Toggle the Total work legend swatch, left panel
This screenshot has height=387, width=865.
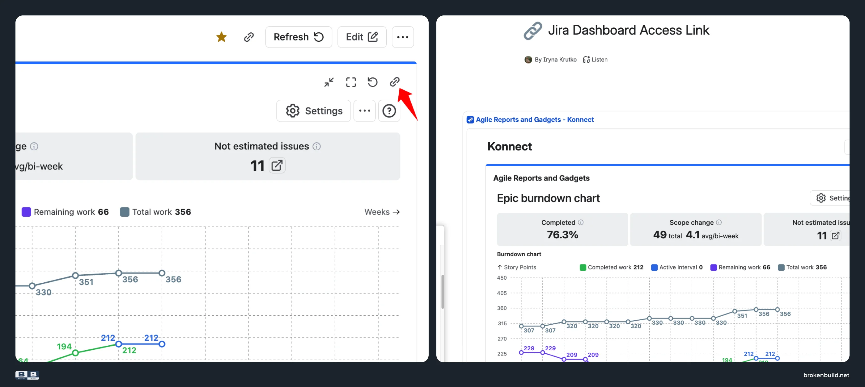tap(125, 212)
